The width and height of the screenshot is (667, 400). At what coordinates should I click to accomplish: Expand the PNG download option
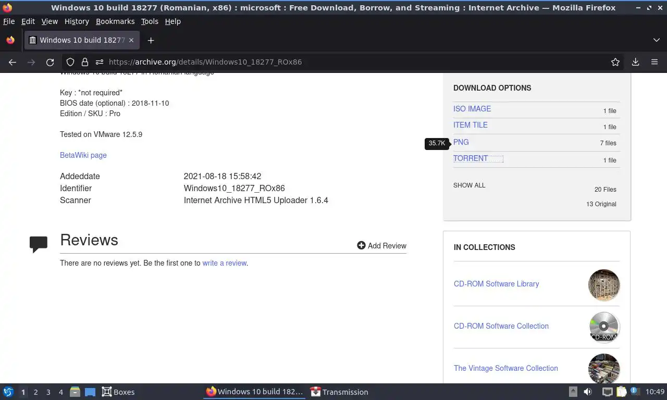[461, 142]
